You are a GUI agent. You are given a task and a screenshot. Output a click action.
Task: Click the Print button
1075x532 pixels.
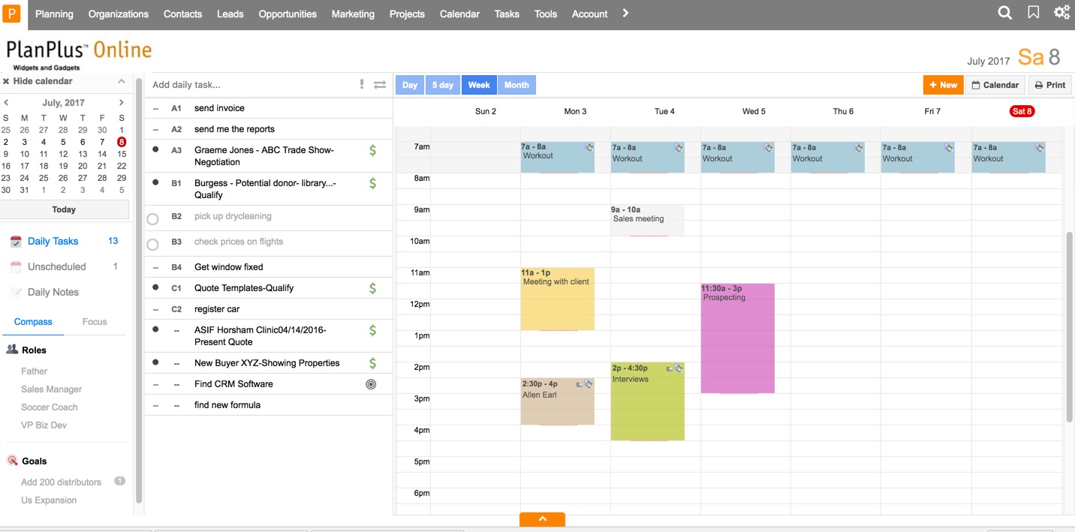1049,85
